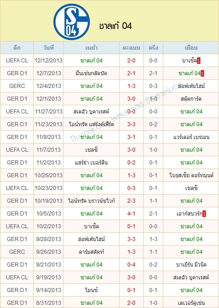Click the 3-1 score versus แวร์เดอร์ เบรเมน

[131, 137]
